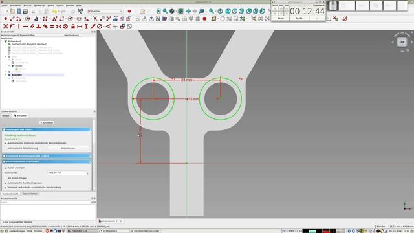Click the Schließen button

(x=47, y=123)
